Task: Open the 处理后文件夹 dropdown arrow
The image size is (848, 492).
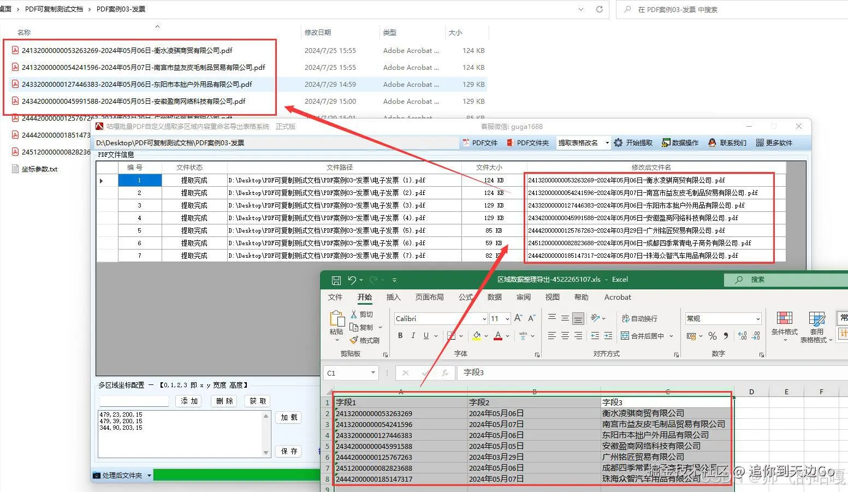Action: [x=149, y=476]
